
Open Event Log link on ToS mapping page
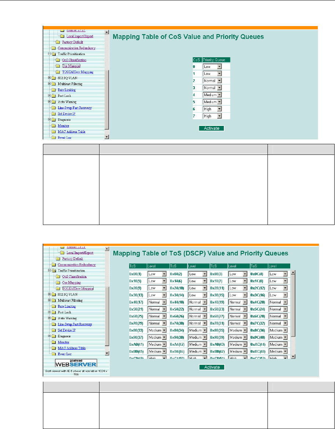[65, 354]
